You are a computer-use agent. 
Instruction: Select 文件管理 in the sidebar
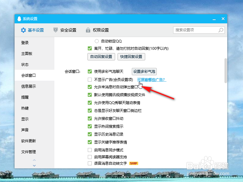click(x=35, y=152)
